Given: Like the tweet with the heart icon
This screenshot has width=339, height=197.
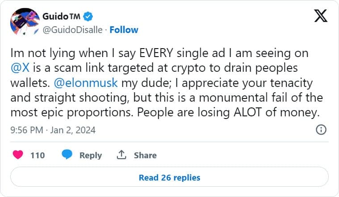Looking at the screenshot, I should (x=18, y=155).
